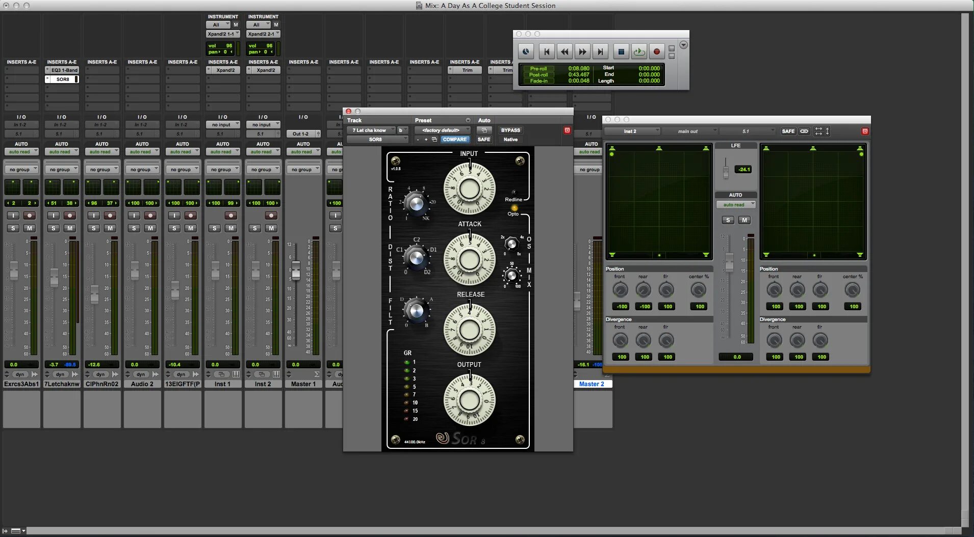Mute the Inst 2 track
This screenshot has height=537, width=974.
click(271, 228)
